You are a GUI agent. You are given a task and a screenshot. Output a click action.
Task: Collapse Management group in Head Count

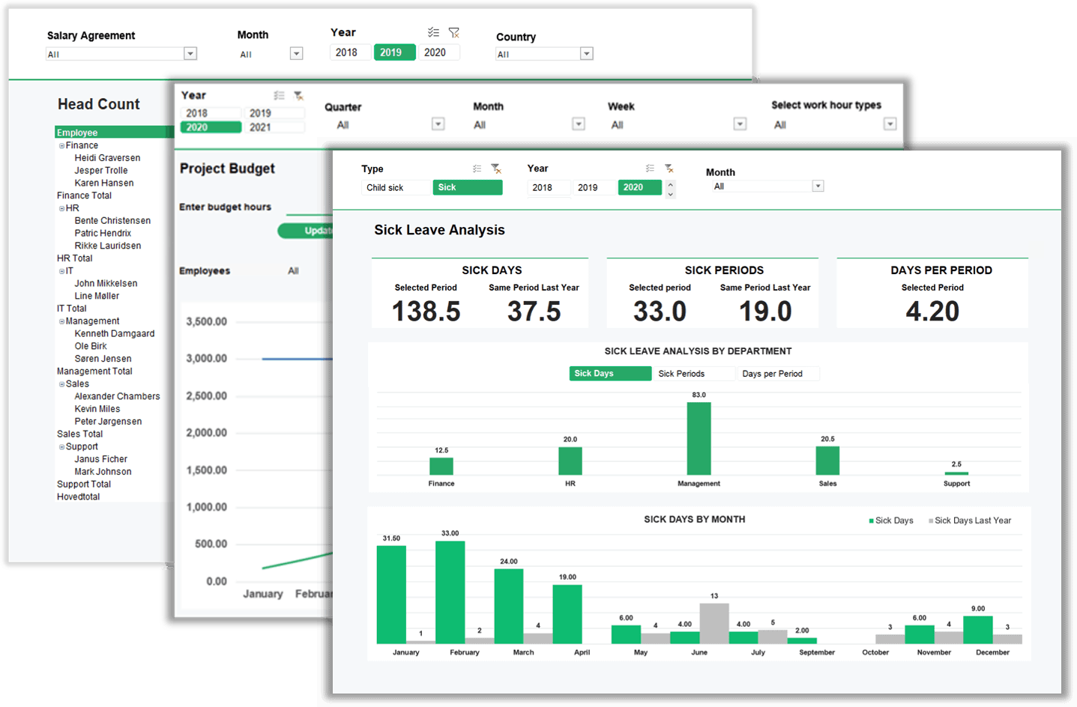[61, 321]
